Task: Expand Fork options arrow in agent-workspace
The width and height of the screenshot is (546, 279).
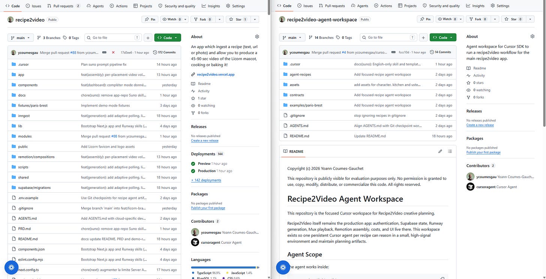Action: coord(495,19)
